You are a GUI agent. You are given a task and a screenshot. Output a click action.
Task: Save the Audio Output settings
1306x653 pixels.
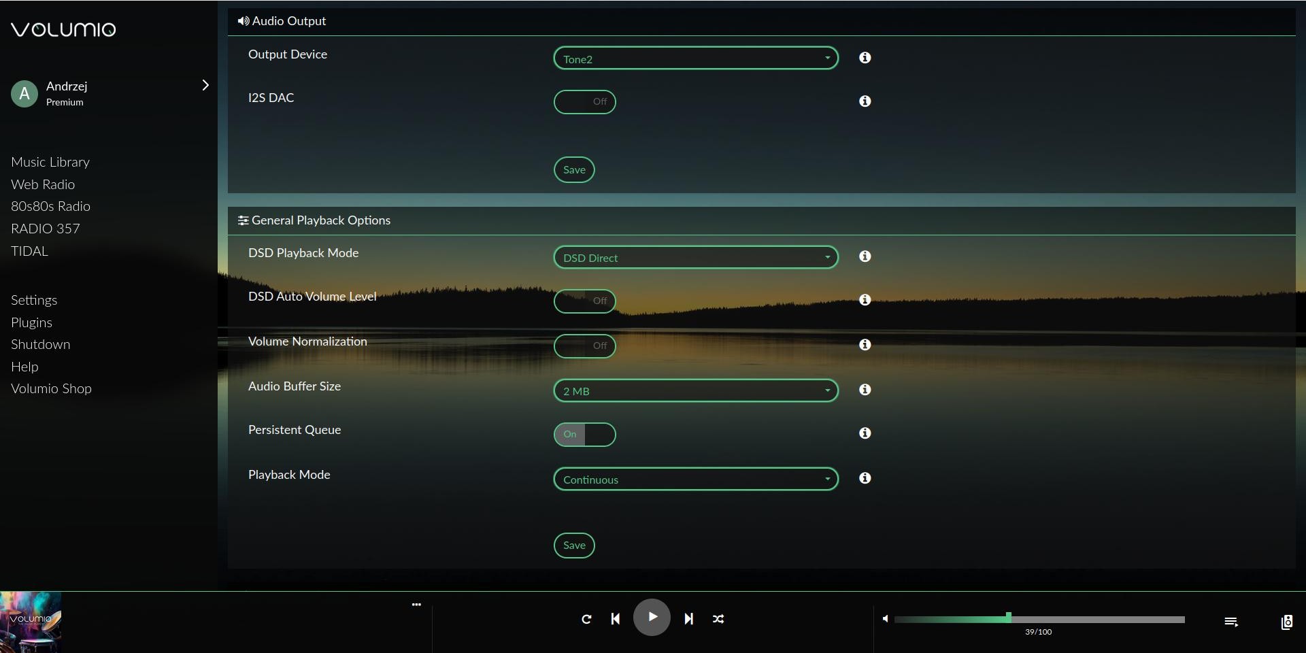(574, 170)
